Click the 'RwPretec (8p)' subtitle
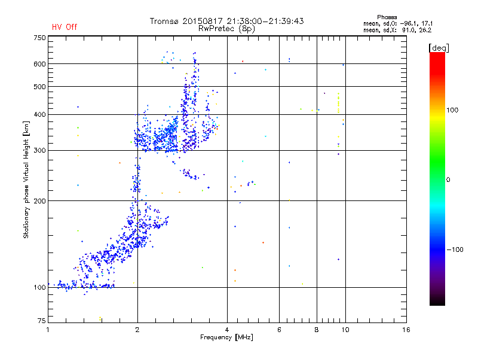478x359 pixels. click(x=226, y=29)
